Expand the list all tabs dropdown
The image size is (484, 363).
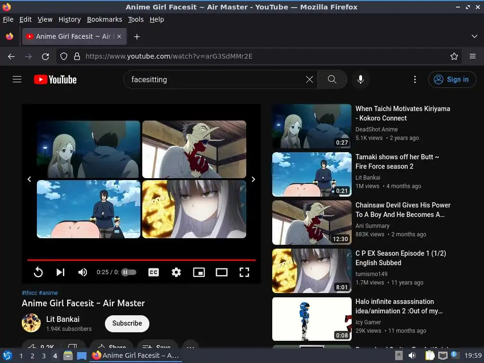coord(475,36)
